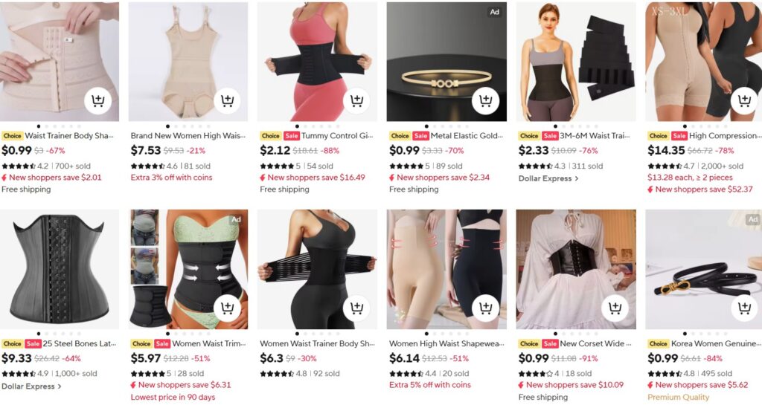This screenshot has width=762, height=405.
Task: Add Korea Women Genuine belt to cart
Action: pos(744,308)
